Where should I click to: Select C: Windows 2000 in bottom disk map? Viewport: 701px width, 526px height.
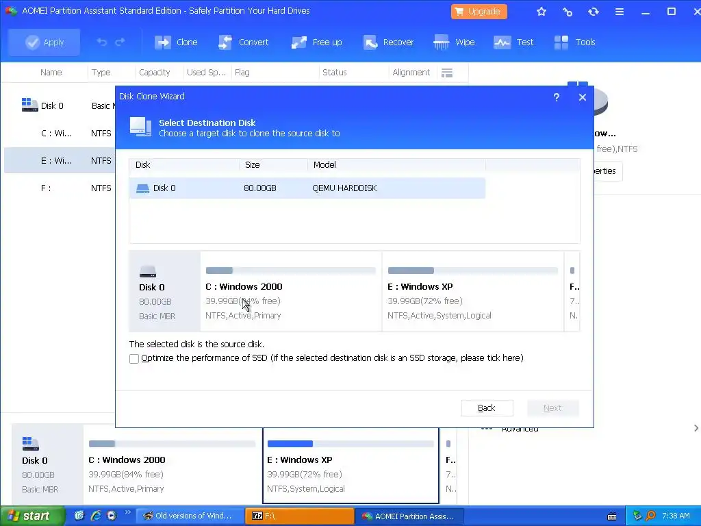click(x=172, y=466)
